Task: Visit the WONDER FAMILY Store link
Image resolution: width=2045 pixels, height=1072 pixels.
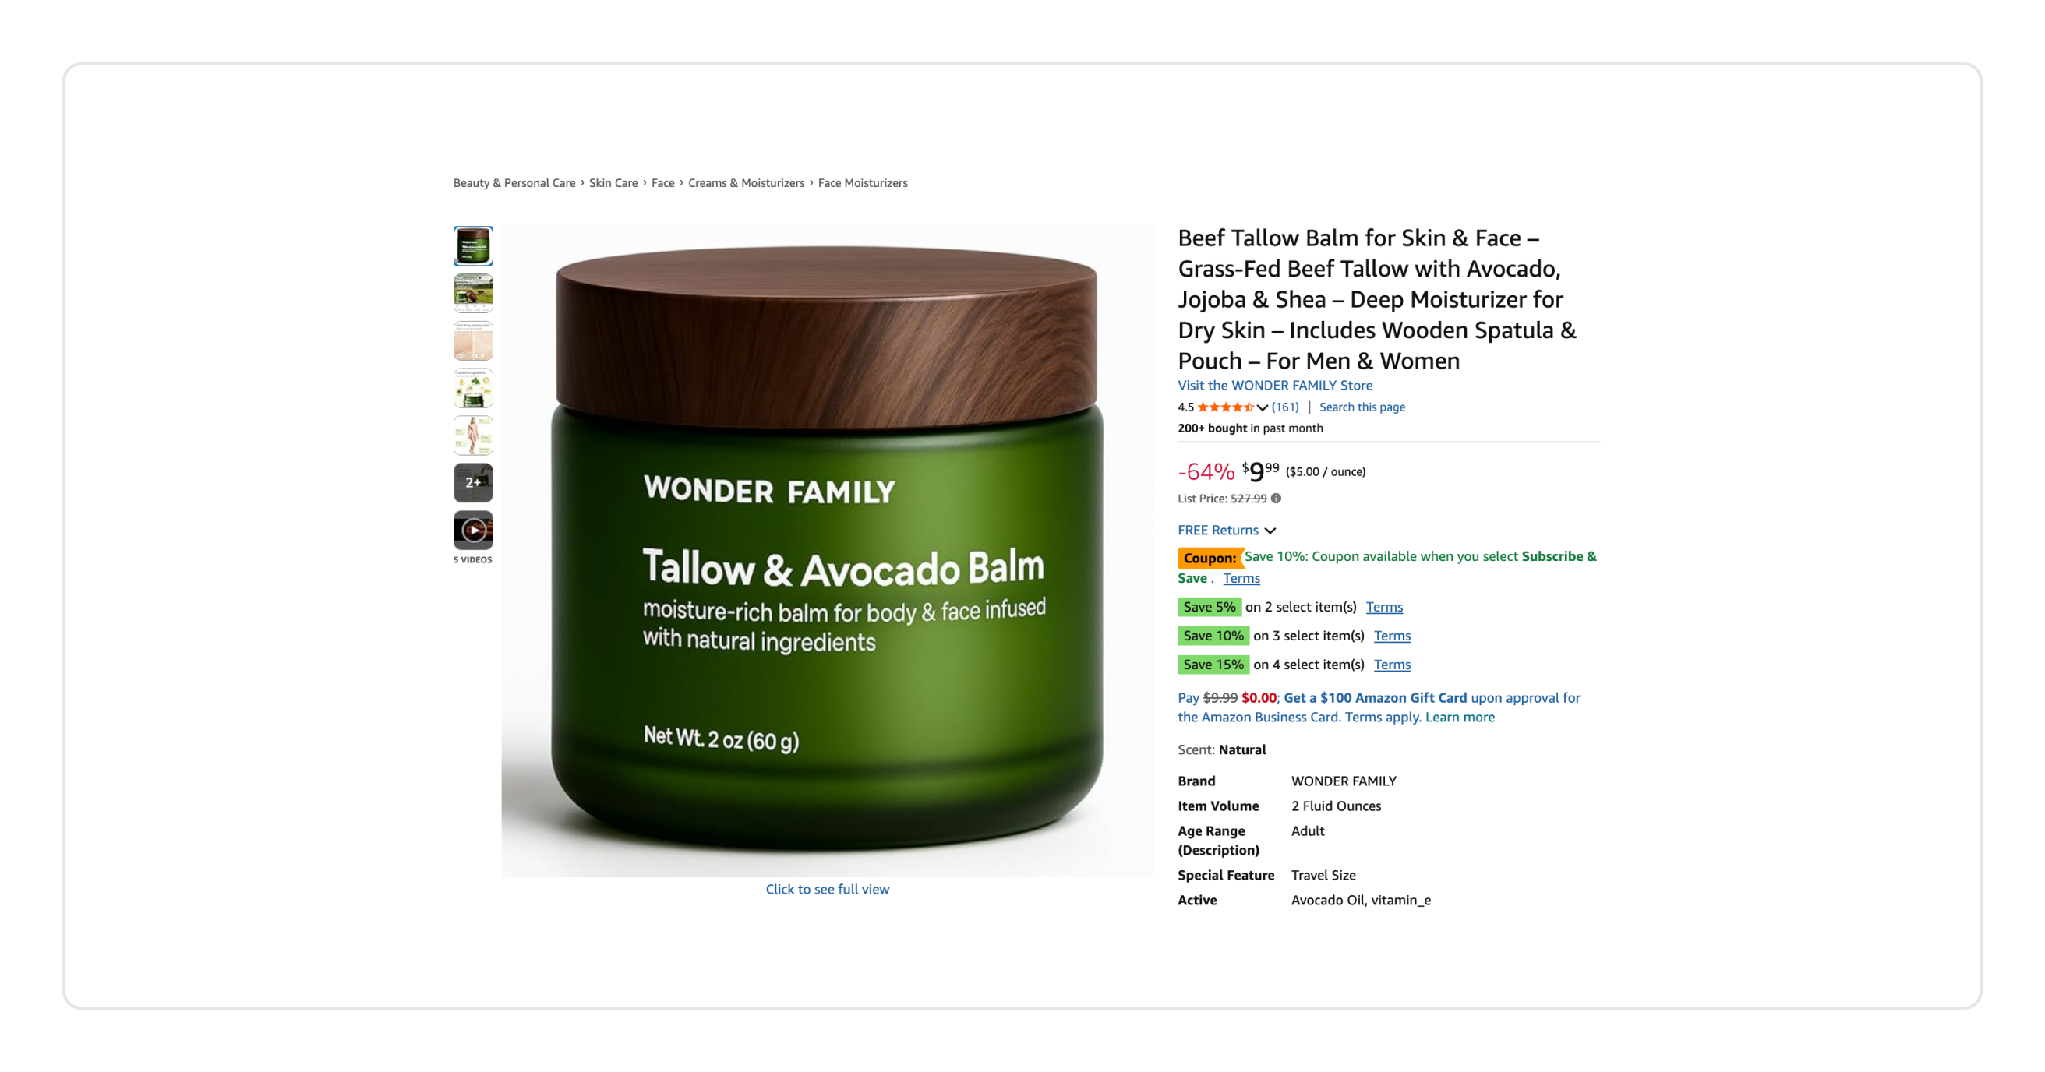Action: [1275, 385]
